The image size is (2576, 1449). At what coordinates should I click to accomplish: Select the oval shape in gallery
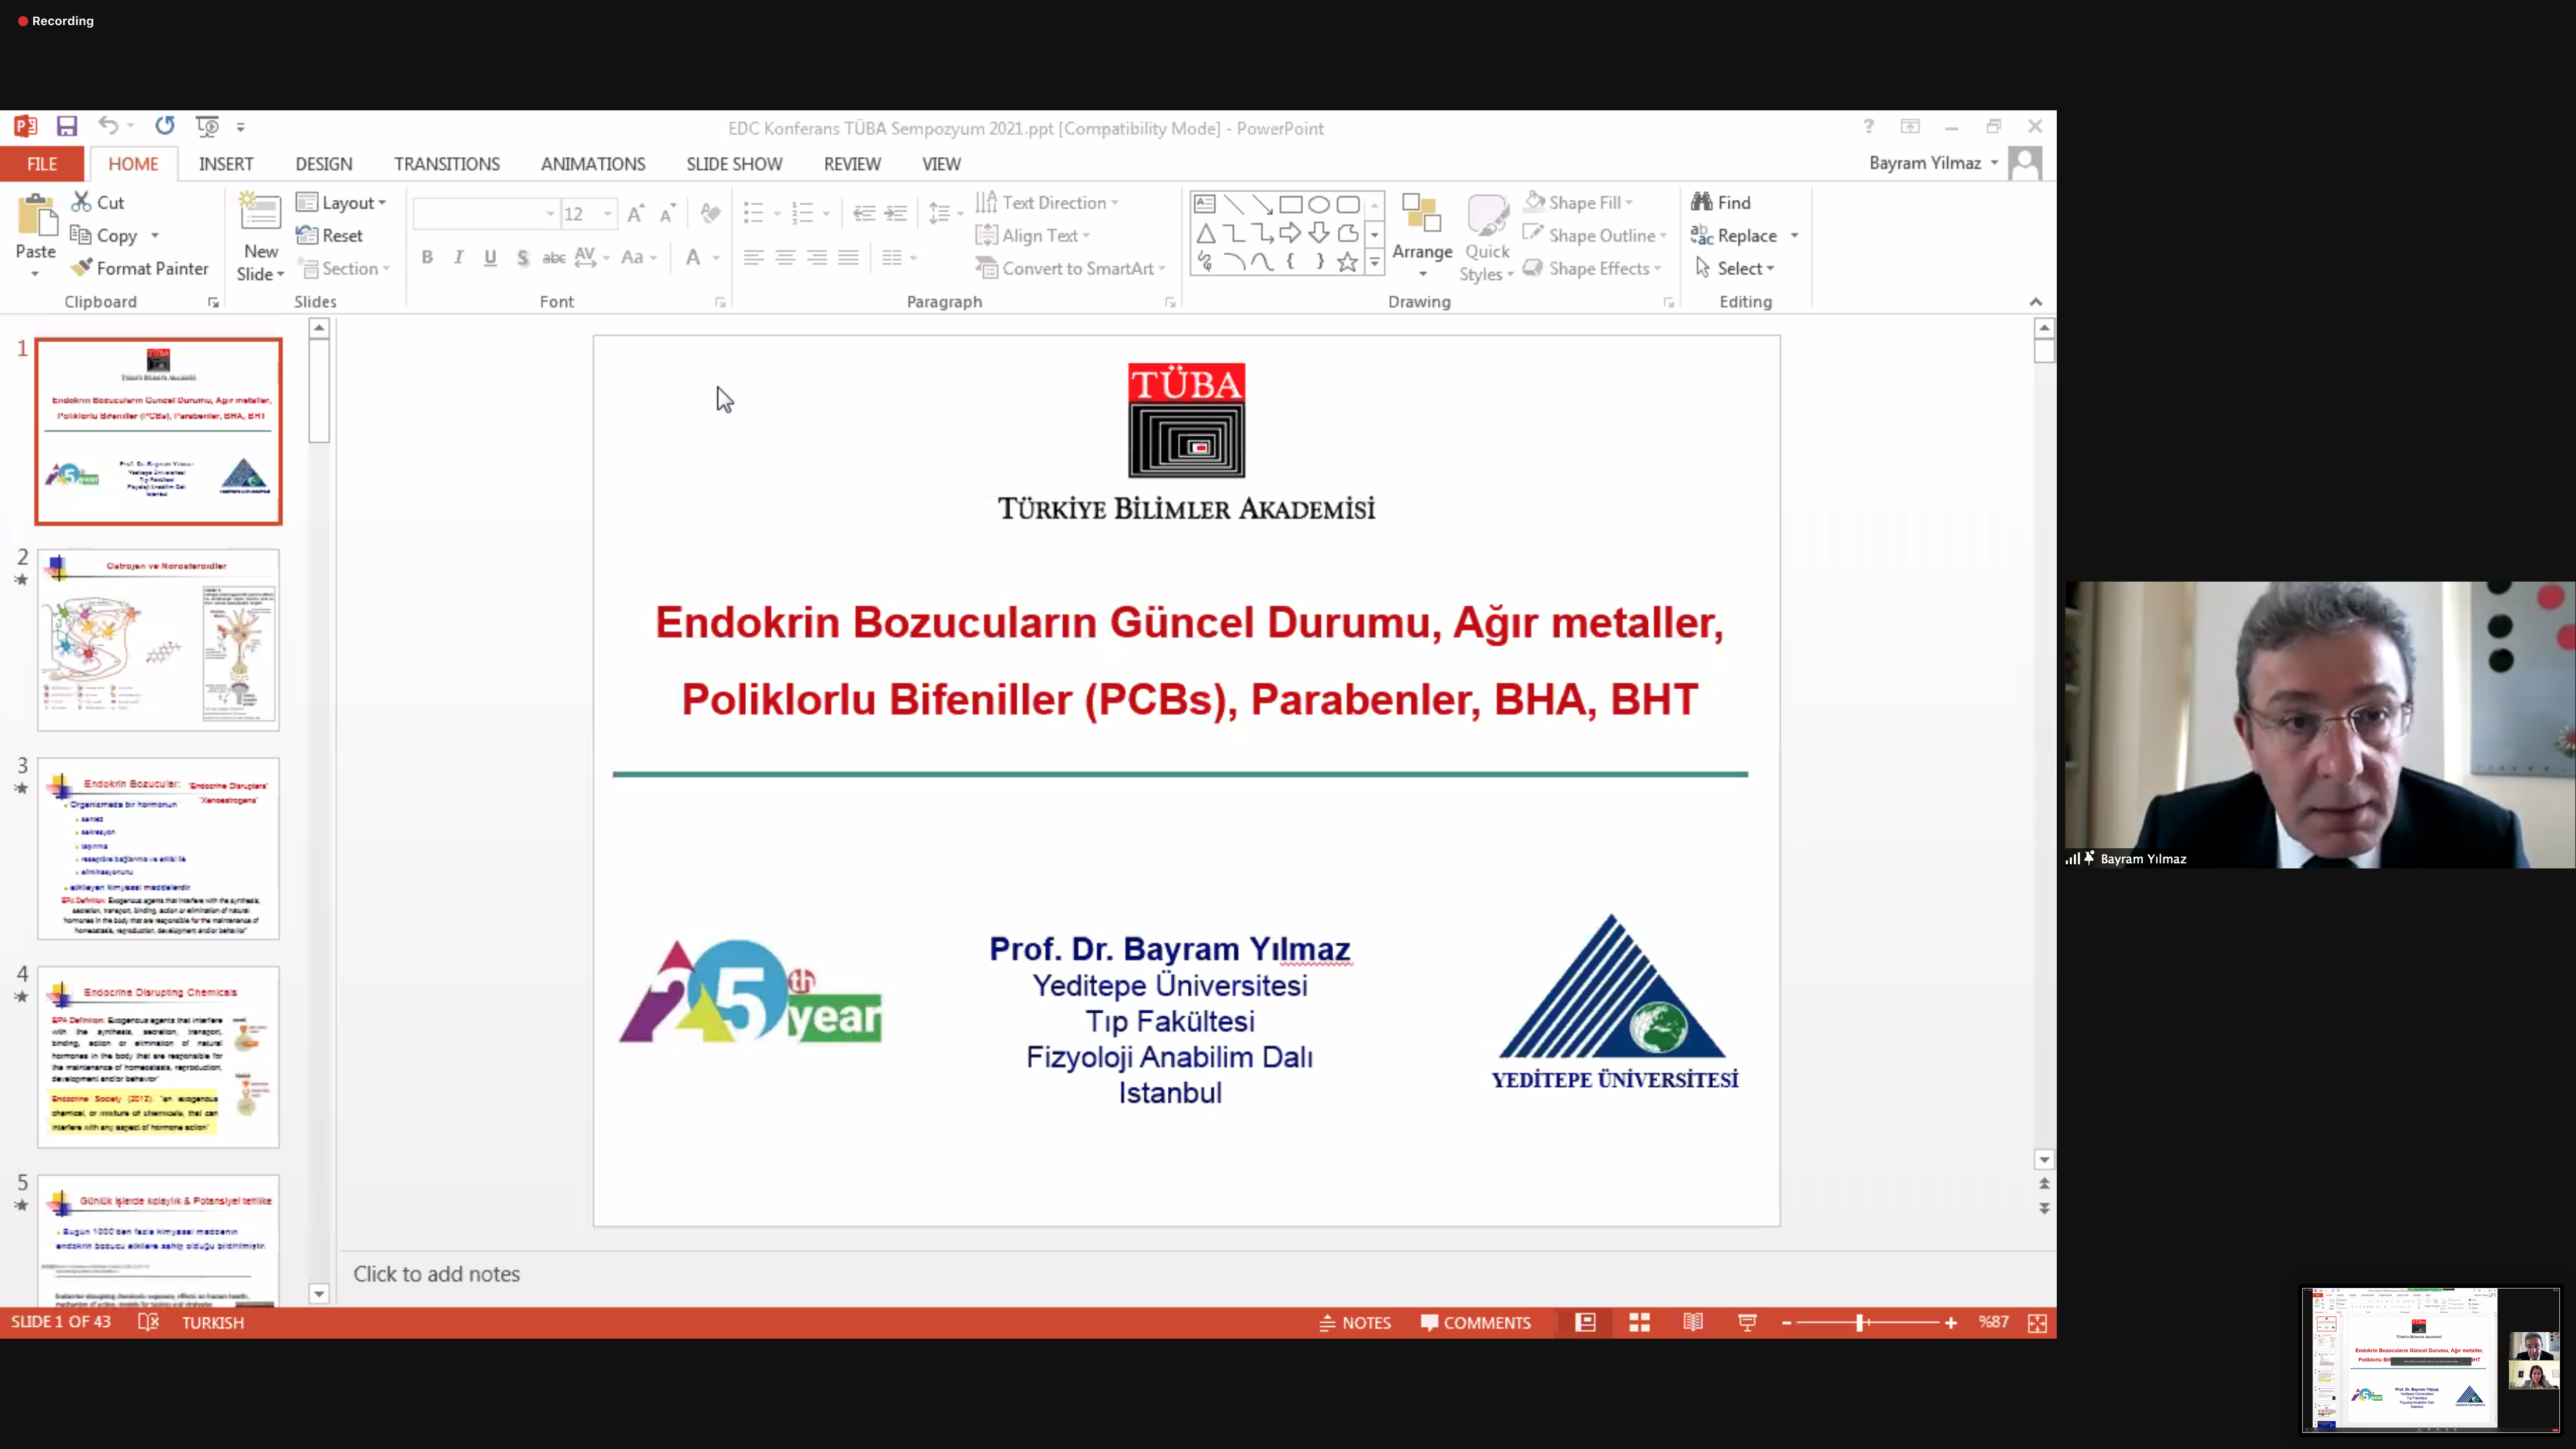tap(1319, 204)
